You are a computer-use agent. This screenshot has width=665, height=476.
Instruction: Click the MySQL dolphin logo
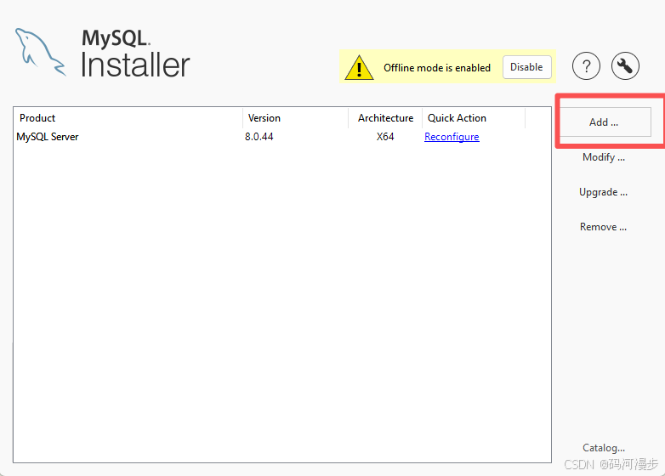(40, 52)
